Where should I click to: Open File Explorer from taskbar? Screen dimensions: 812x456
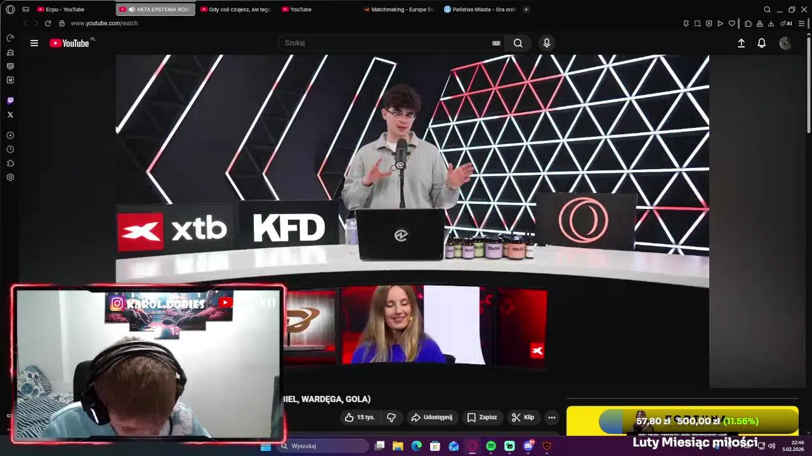pos(398,446)
